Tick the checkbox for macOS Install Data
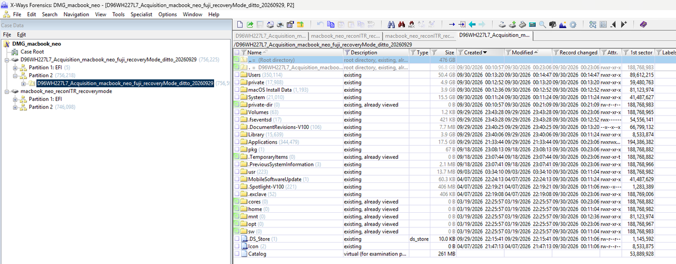This screenshot has width=676, height=264. [235, 90]
